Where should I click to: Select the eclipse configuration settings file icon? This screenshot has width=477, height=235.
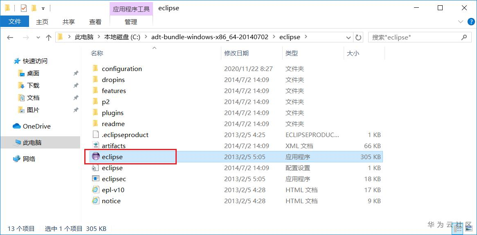pyautogui.click(x=96, y=168)
